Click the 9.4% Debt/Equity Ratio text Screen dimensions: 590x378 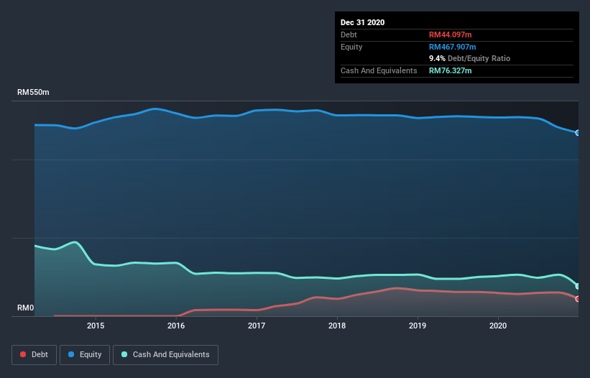pos(469,58)
